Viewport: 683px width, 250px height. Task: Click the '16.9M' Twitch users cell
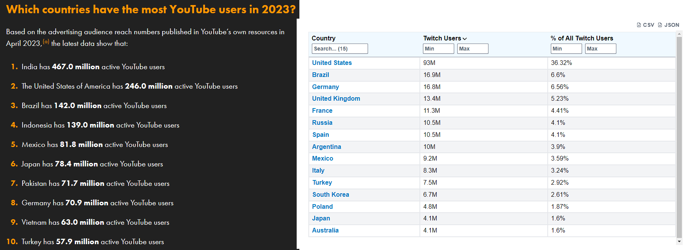pos(483,75)
